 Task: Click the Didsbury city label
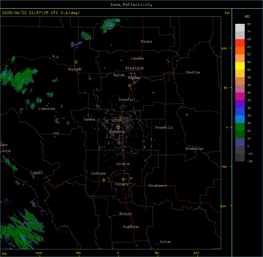(117, 132)
